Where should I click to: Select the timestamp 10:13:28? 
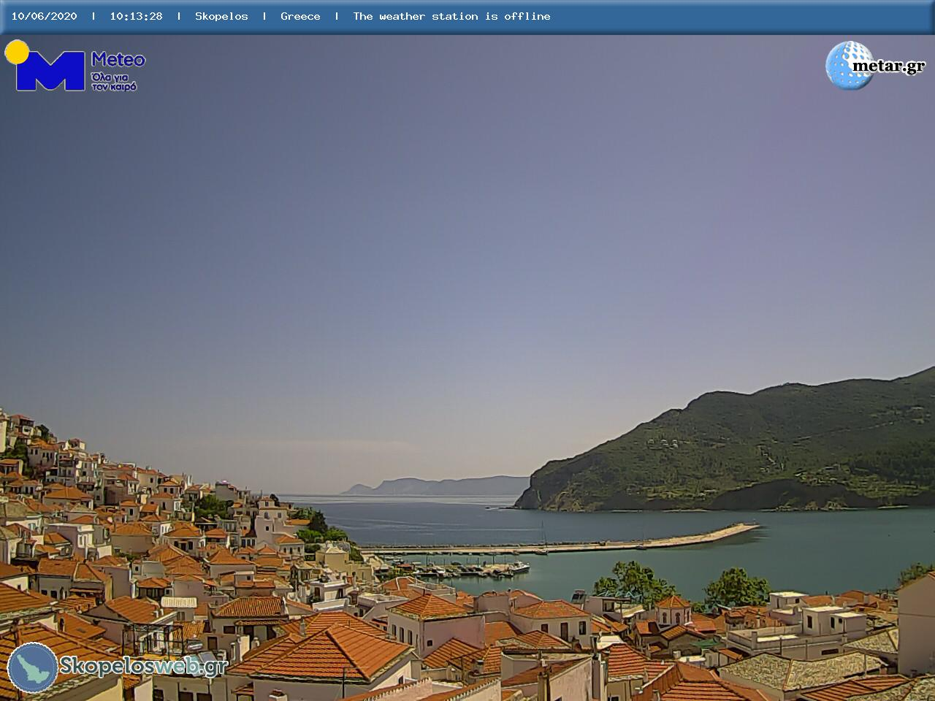coord(136,16)
